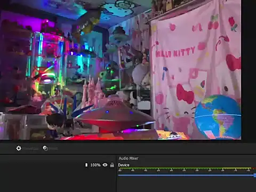256x192 pixels.
Task: Click the black canvas margin right of the preview
Action: click(x=249, y=71)
